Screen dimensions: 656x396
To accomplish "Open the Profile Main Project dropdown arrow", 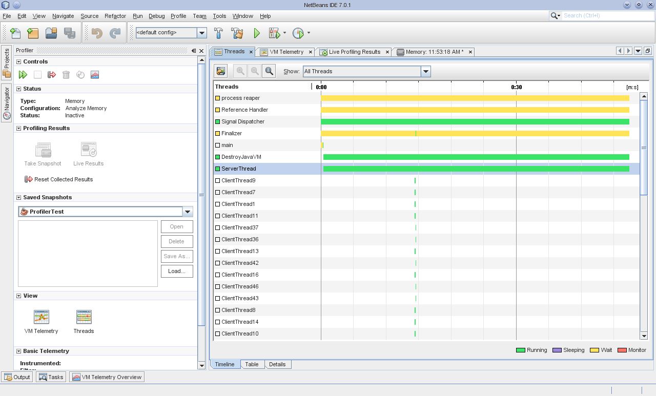I will 309,33.
